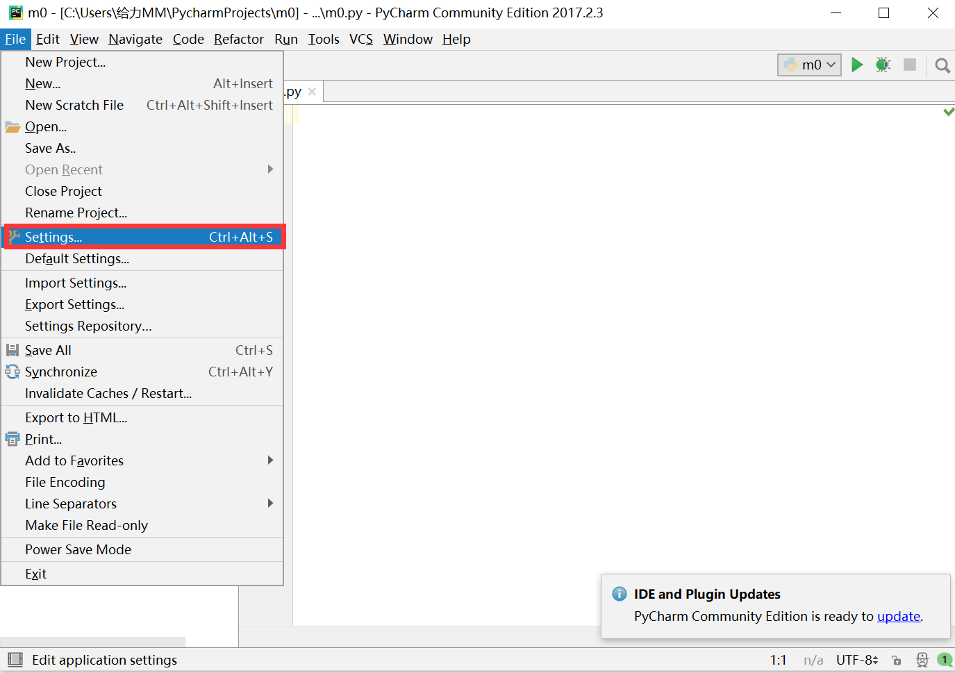Viewport: 955px width, 673px height.
Task: Select Rename Project... entry
Action: point(142,213)
